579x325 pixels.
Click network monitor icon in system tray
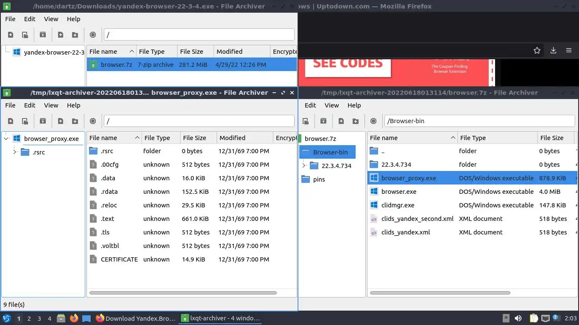tap(546, 318)
